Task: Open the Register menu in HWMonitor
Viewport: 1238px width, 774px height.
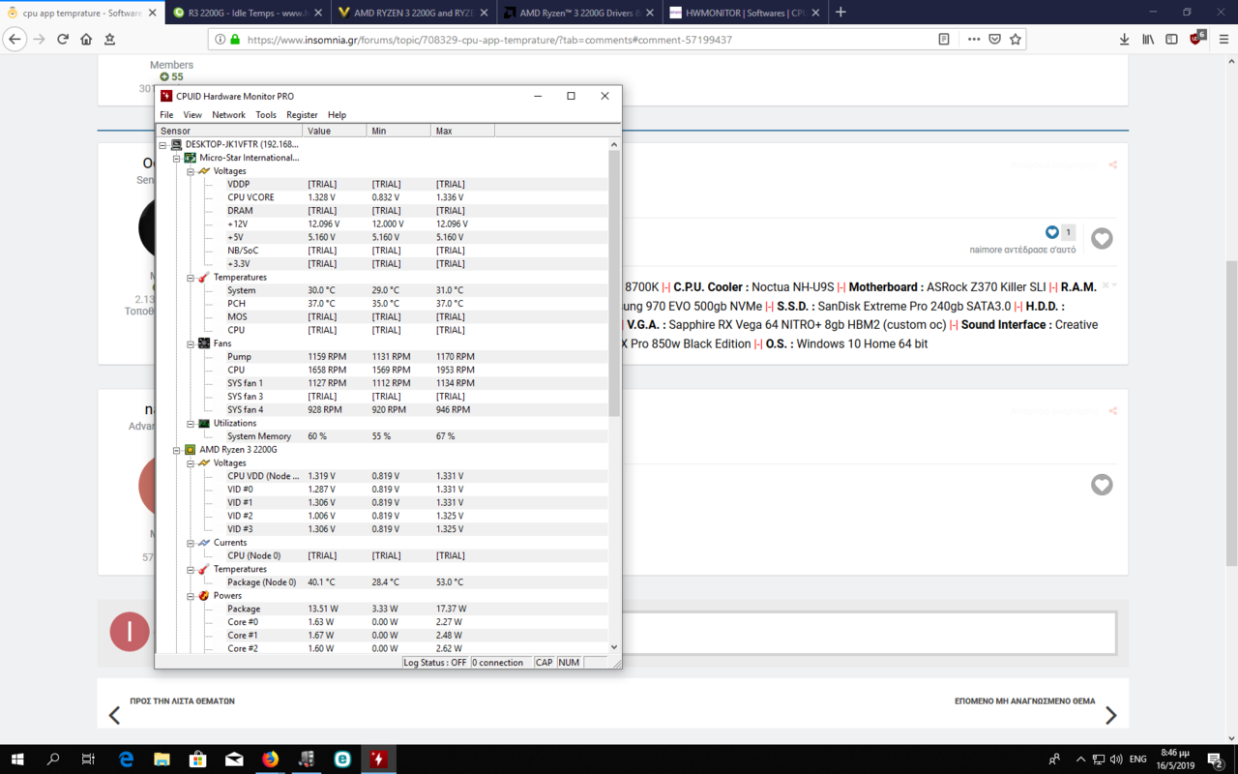Action: pos(302,114)
